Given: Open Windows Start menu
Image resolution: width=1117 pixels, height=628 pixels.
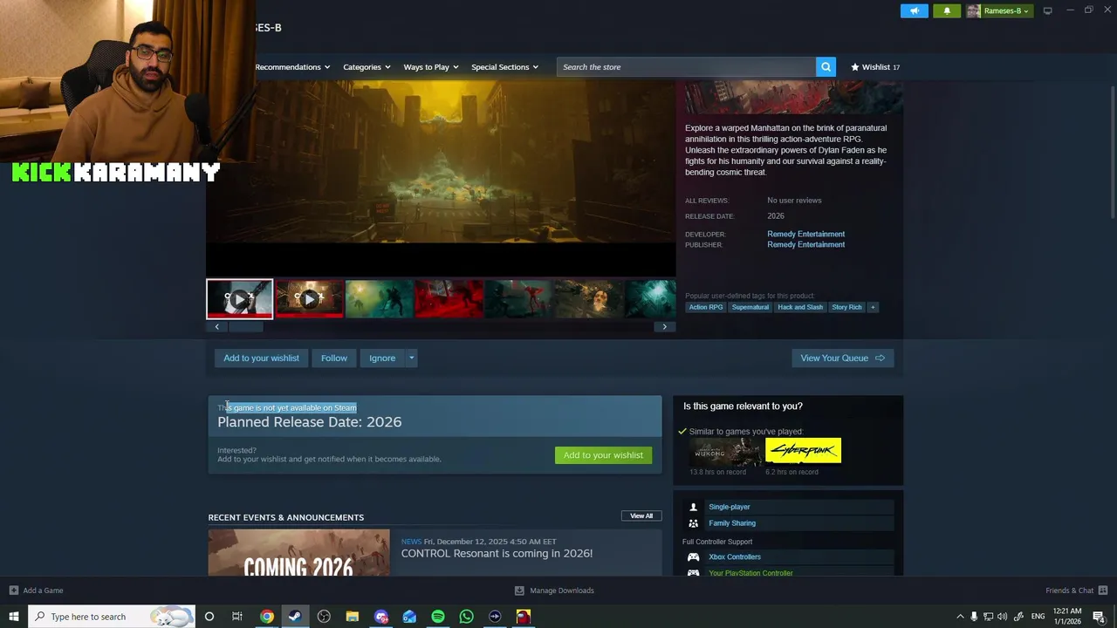Looking at the screenshot, I should [x=14, y=617].
